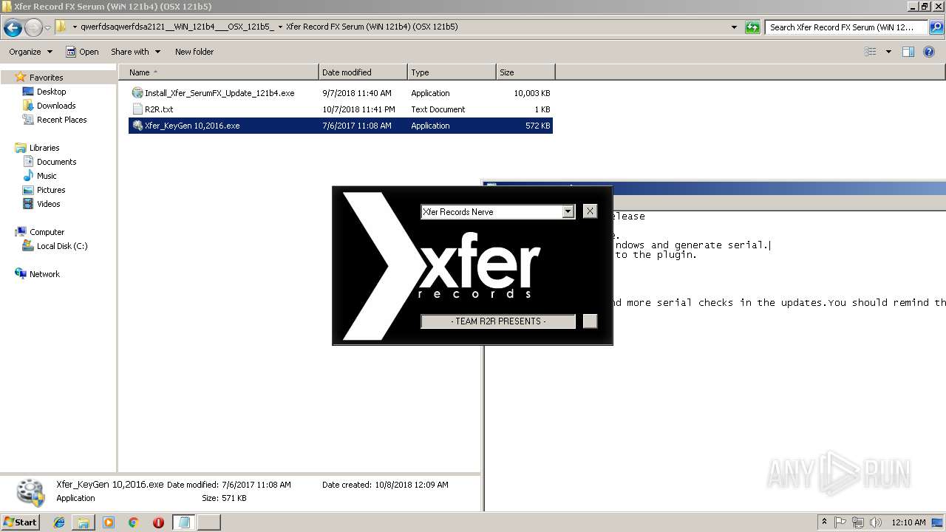Click the 12:10 AM taskbar clock

pyautogui.click(x=908, y=522)
